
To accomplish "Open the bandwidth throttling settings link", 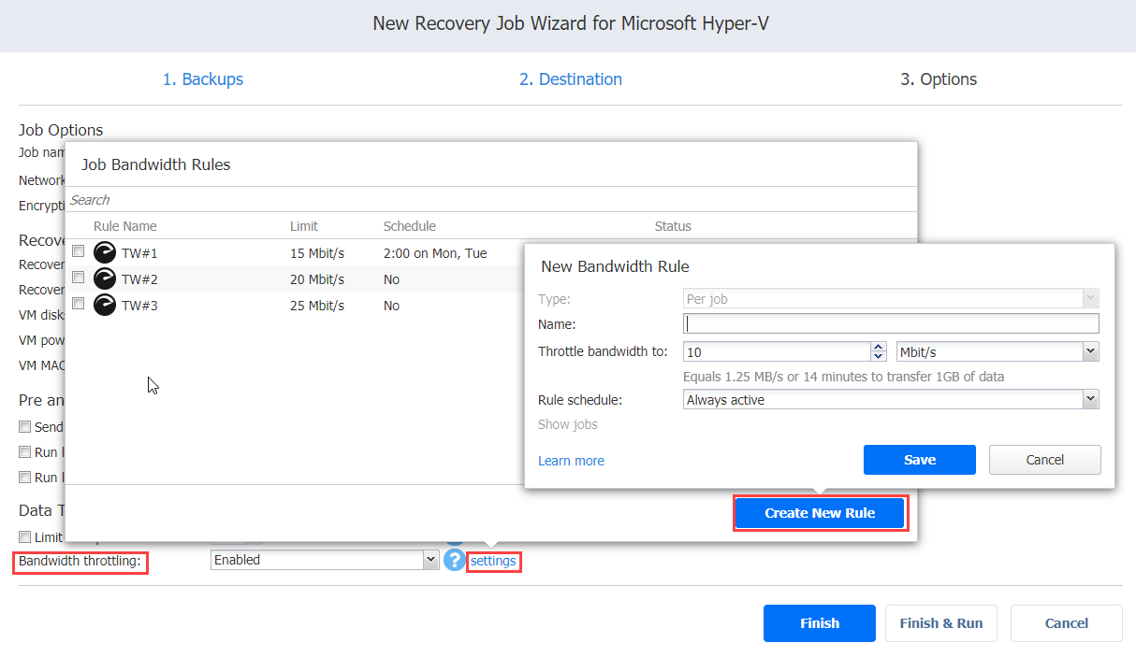I will pos(493,561).
